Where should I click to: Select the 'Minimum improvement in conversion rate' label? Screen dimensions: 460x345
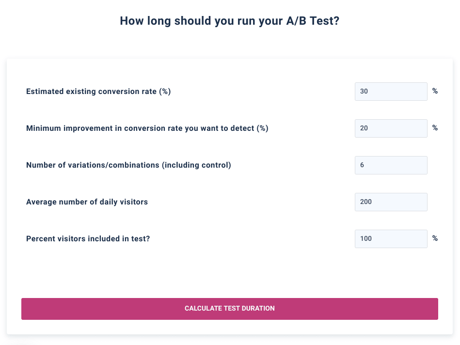pos(147,128)
